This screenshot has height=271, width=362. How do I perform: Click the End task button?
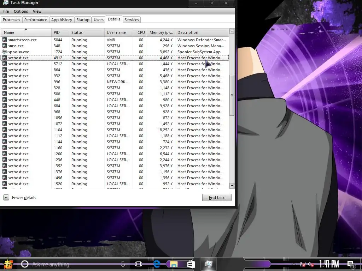point(217,198)
